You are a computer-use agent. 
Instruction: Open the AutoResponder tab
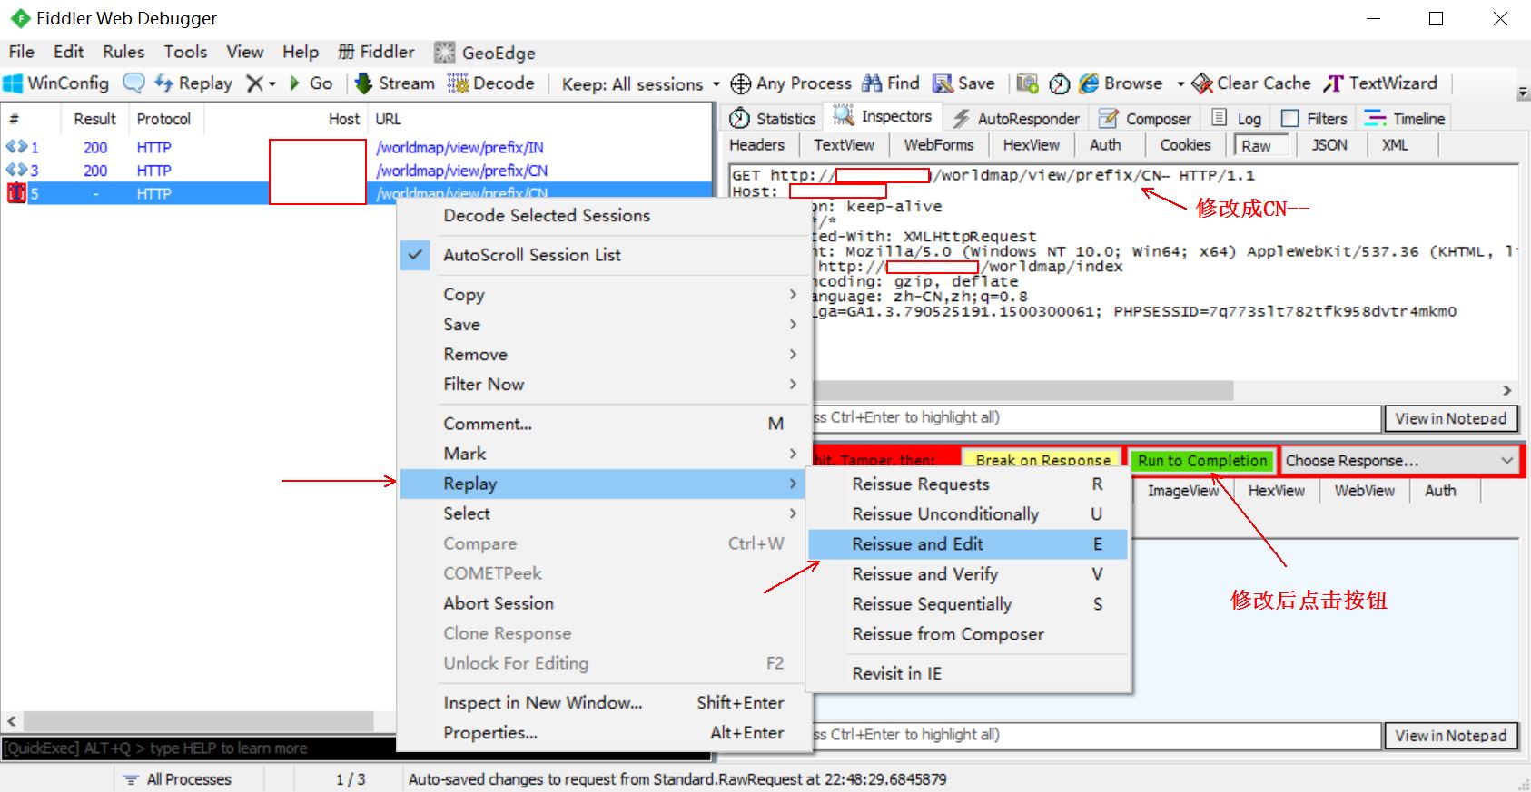pos(1015,118)
